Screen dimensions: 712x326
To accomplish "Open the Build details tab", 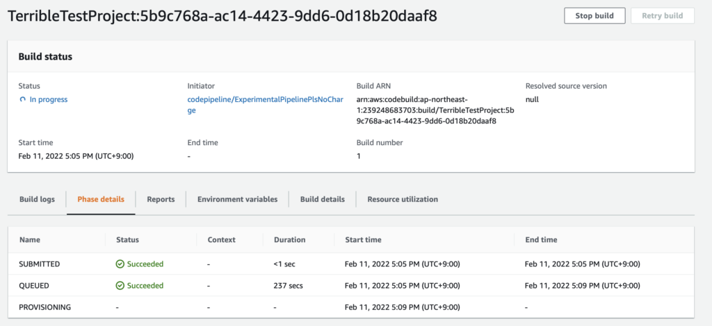I will pyautogui.click(x=322, y=199).
